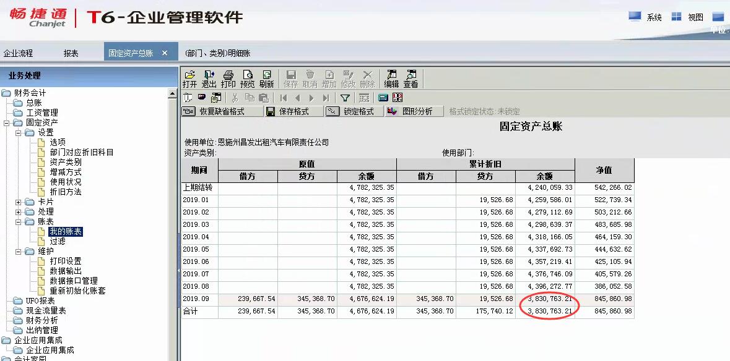Click the 查看 view toolbar icon

pos(411,79)
